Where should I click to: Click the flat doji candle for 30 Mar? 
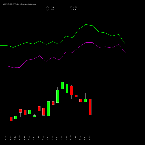[7, 117]
